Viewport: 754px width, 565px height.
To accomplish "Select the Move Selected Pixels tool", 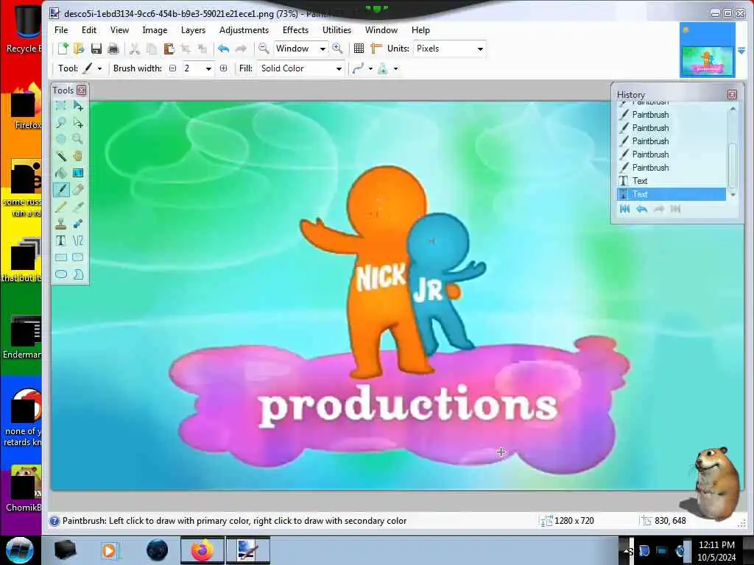I will pos(78,106).
